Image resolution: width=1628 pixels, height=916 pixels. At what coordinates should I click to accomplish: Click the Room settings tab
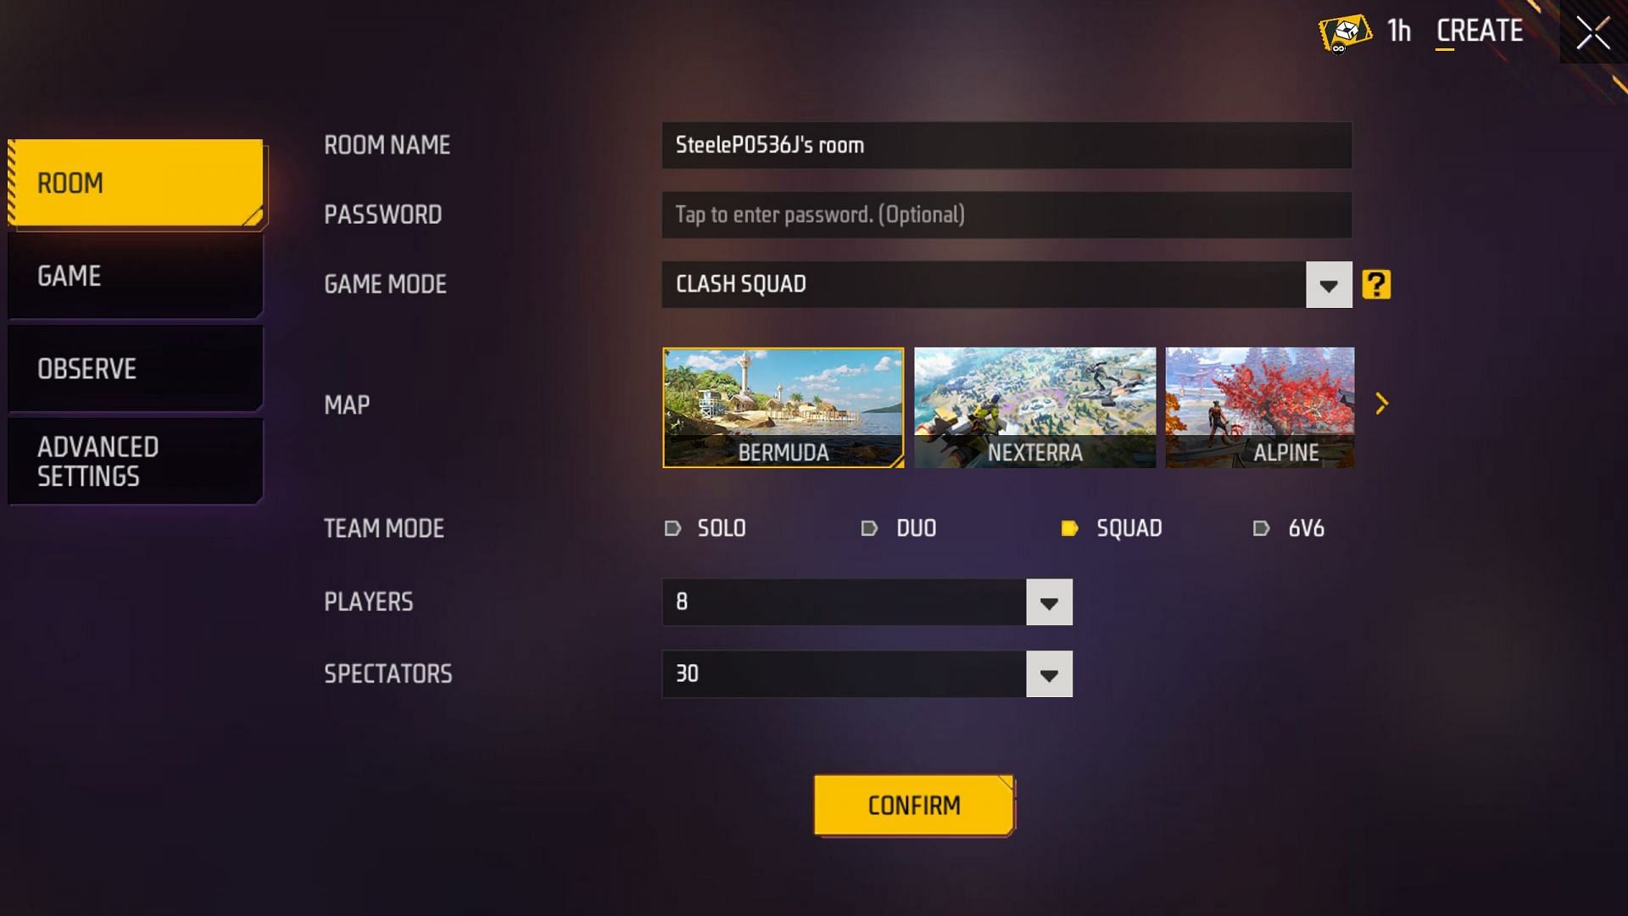136,182
